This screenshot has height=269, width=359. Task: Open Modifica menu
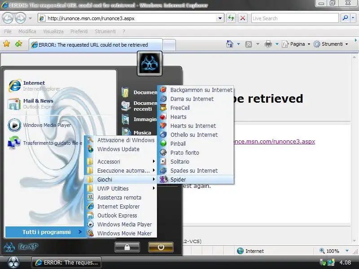(27, 31)
